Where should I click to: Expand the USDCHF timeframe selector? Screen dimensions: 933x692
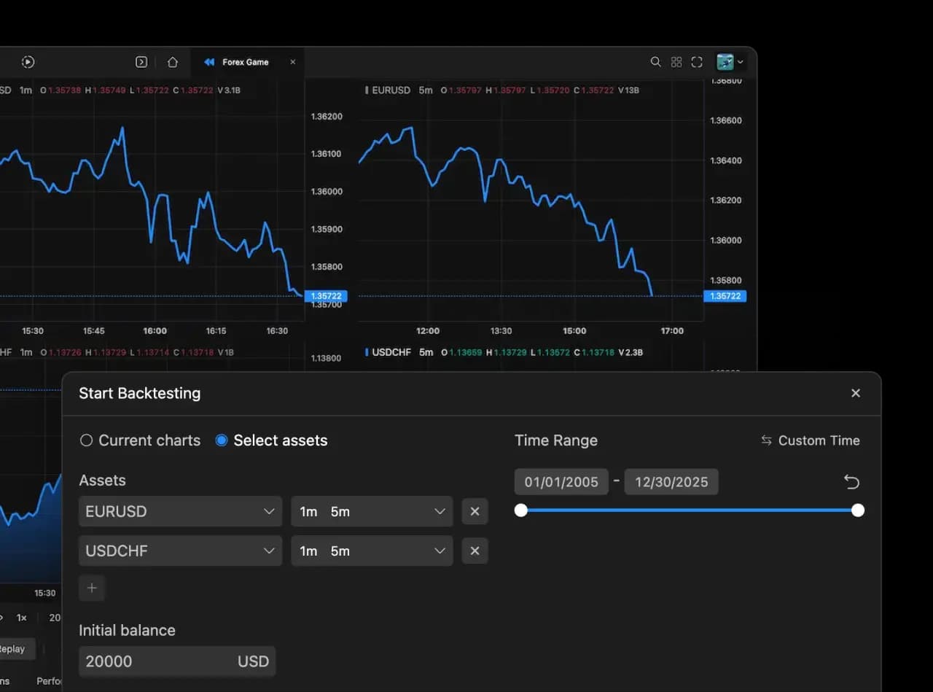439,551
